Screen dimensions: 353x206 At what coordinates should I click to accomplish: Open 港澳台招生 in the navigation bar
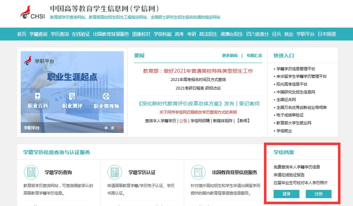click(232, 34)
